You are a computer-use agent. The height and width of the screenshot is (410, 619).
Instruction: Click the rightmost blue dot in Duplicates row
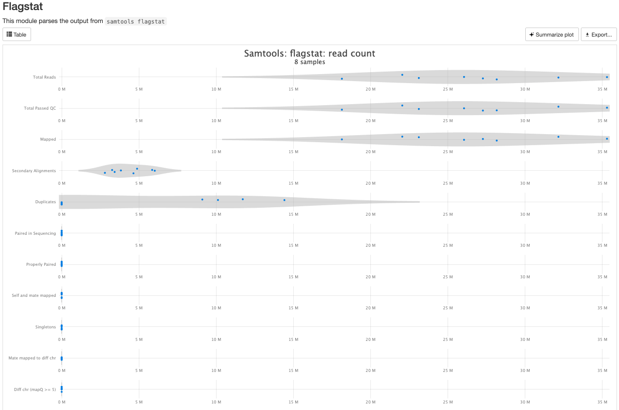(x=284, y=200)
